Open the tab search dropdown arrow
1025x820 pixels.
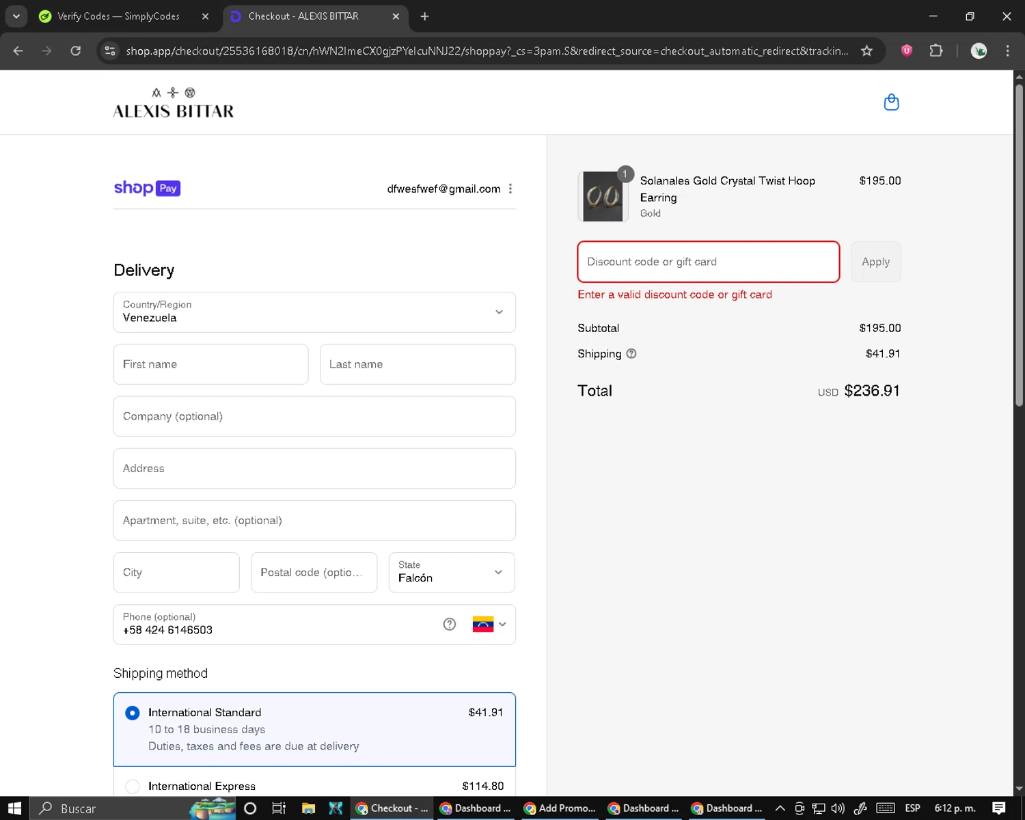16,16
